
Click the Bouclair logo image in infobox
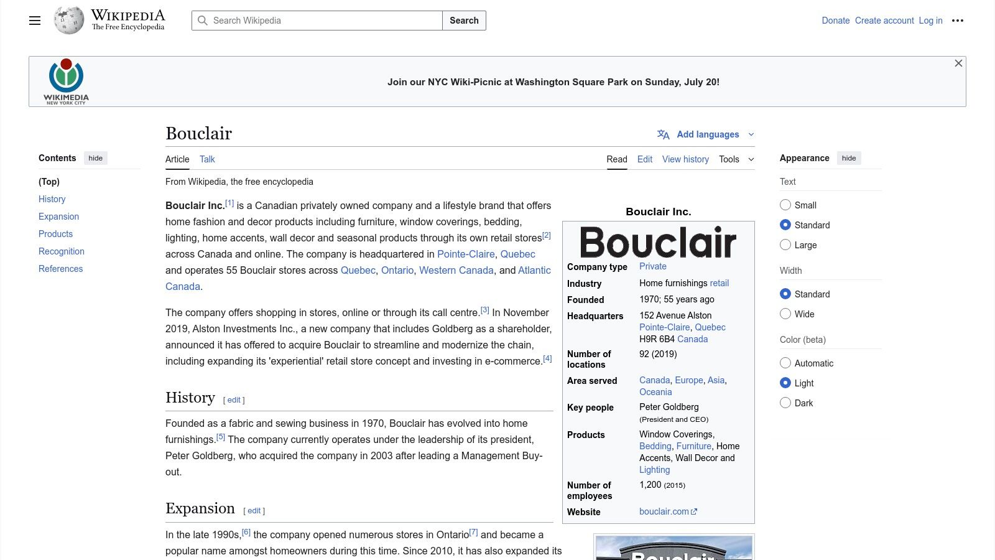658,241
